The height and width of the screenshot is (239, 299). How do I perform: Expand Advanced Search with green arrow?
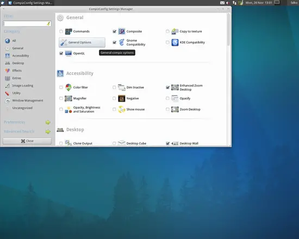coord(48,131)
